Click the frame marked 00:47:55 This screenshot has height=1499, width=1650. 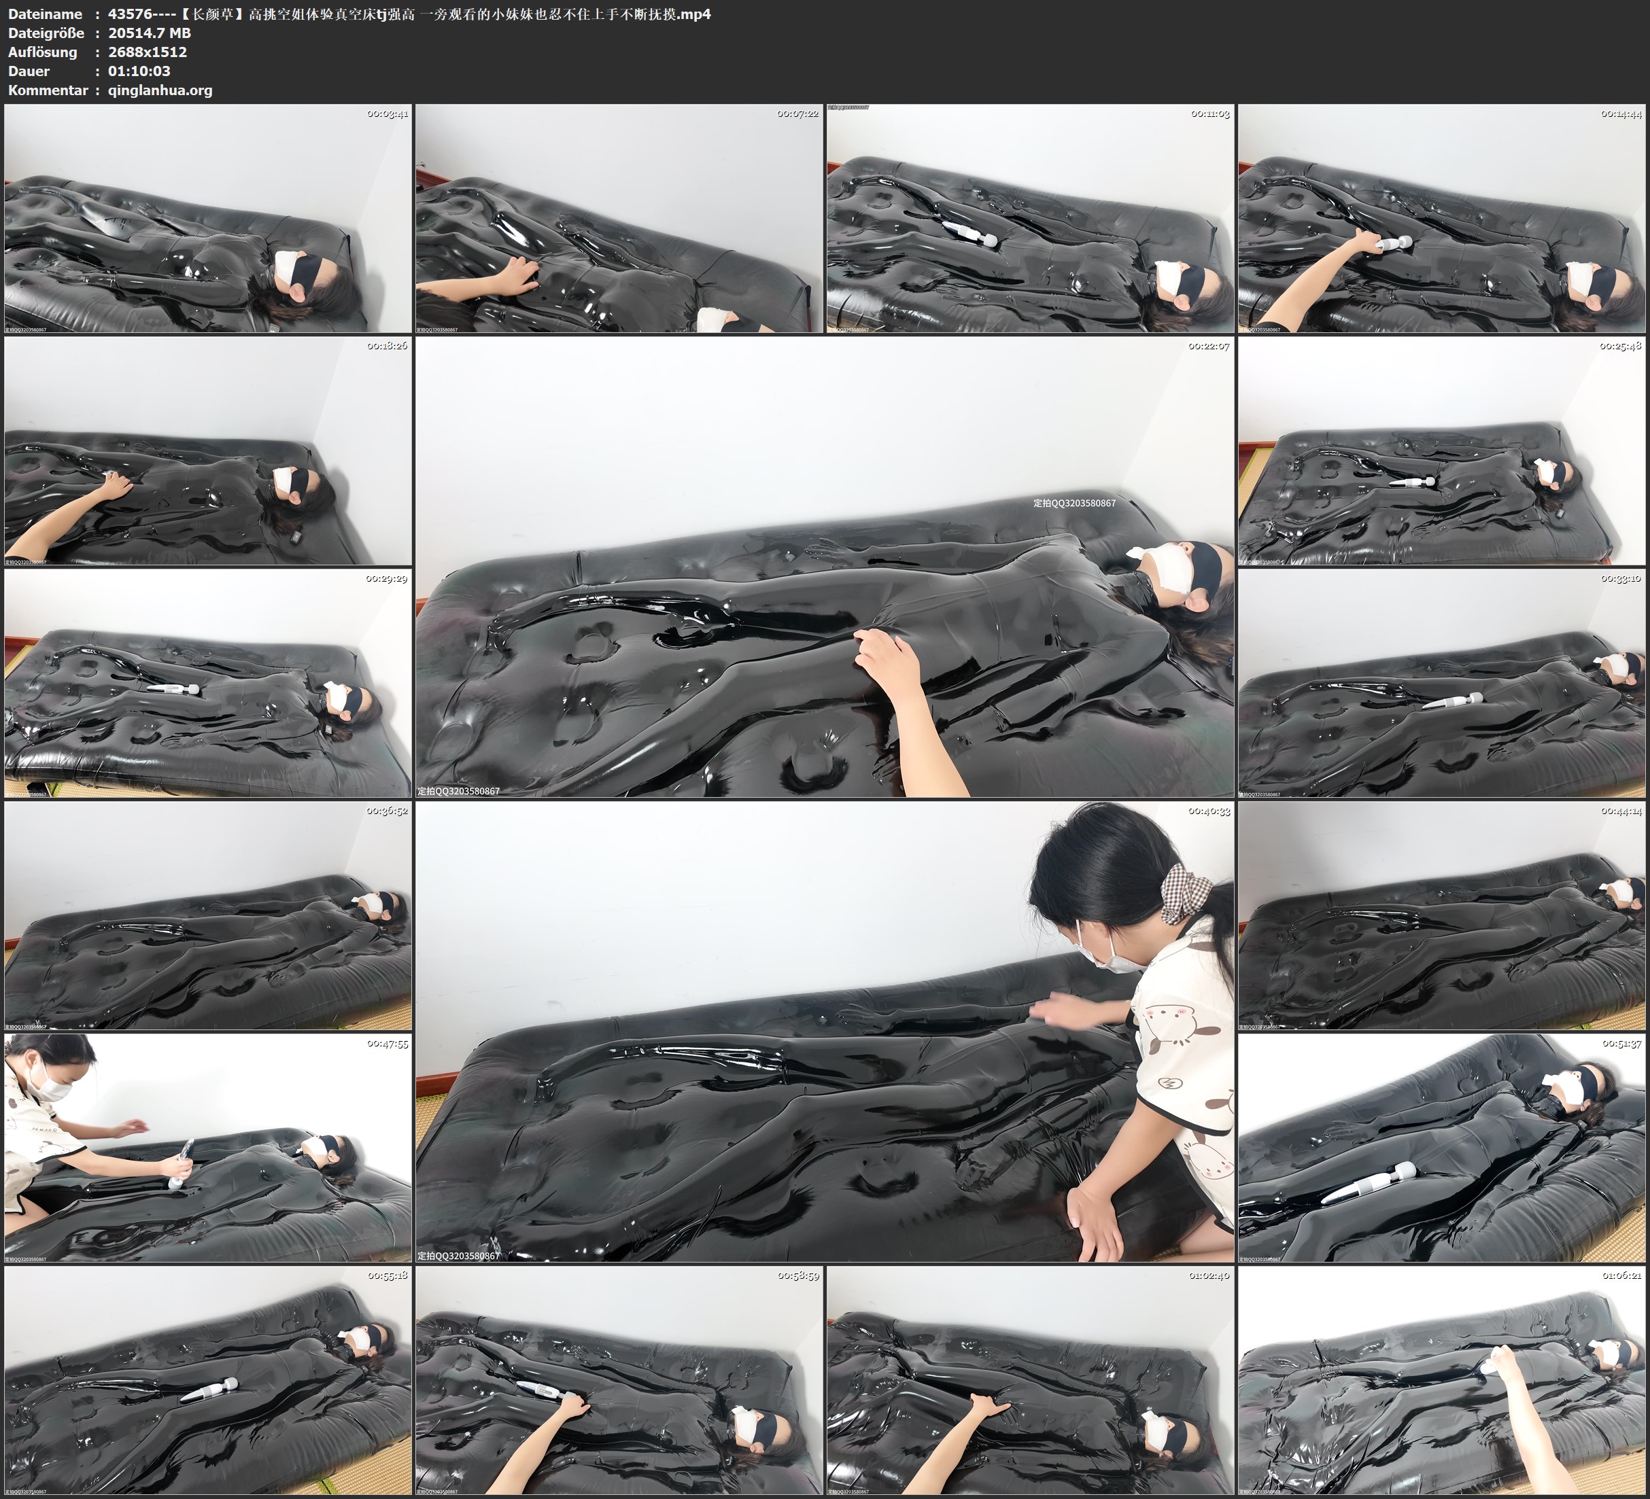coord(208,1147)
